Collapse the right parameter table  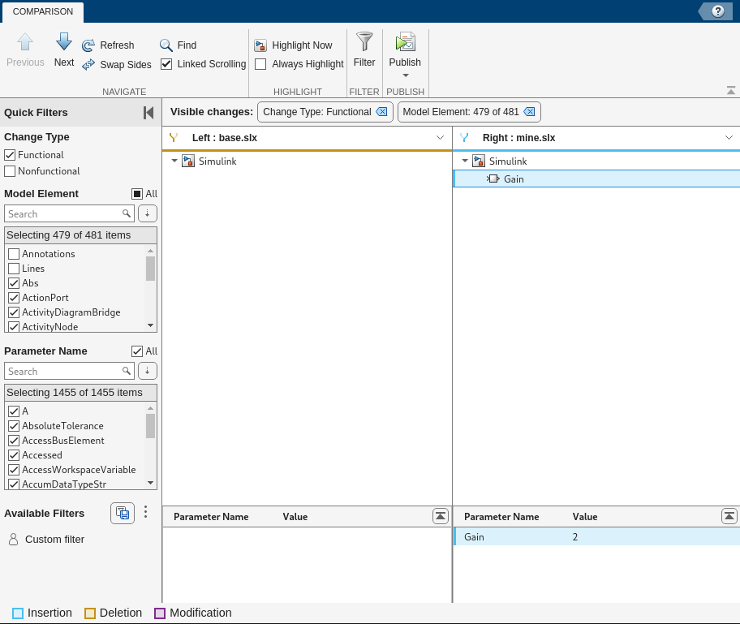click(x=729, y=516)
